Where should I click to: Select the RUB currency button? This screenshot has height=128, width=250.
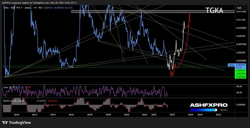click(239, 8)
